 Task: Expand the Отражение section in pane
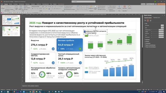pos(147,40)
